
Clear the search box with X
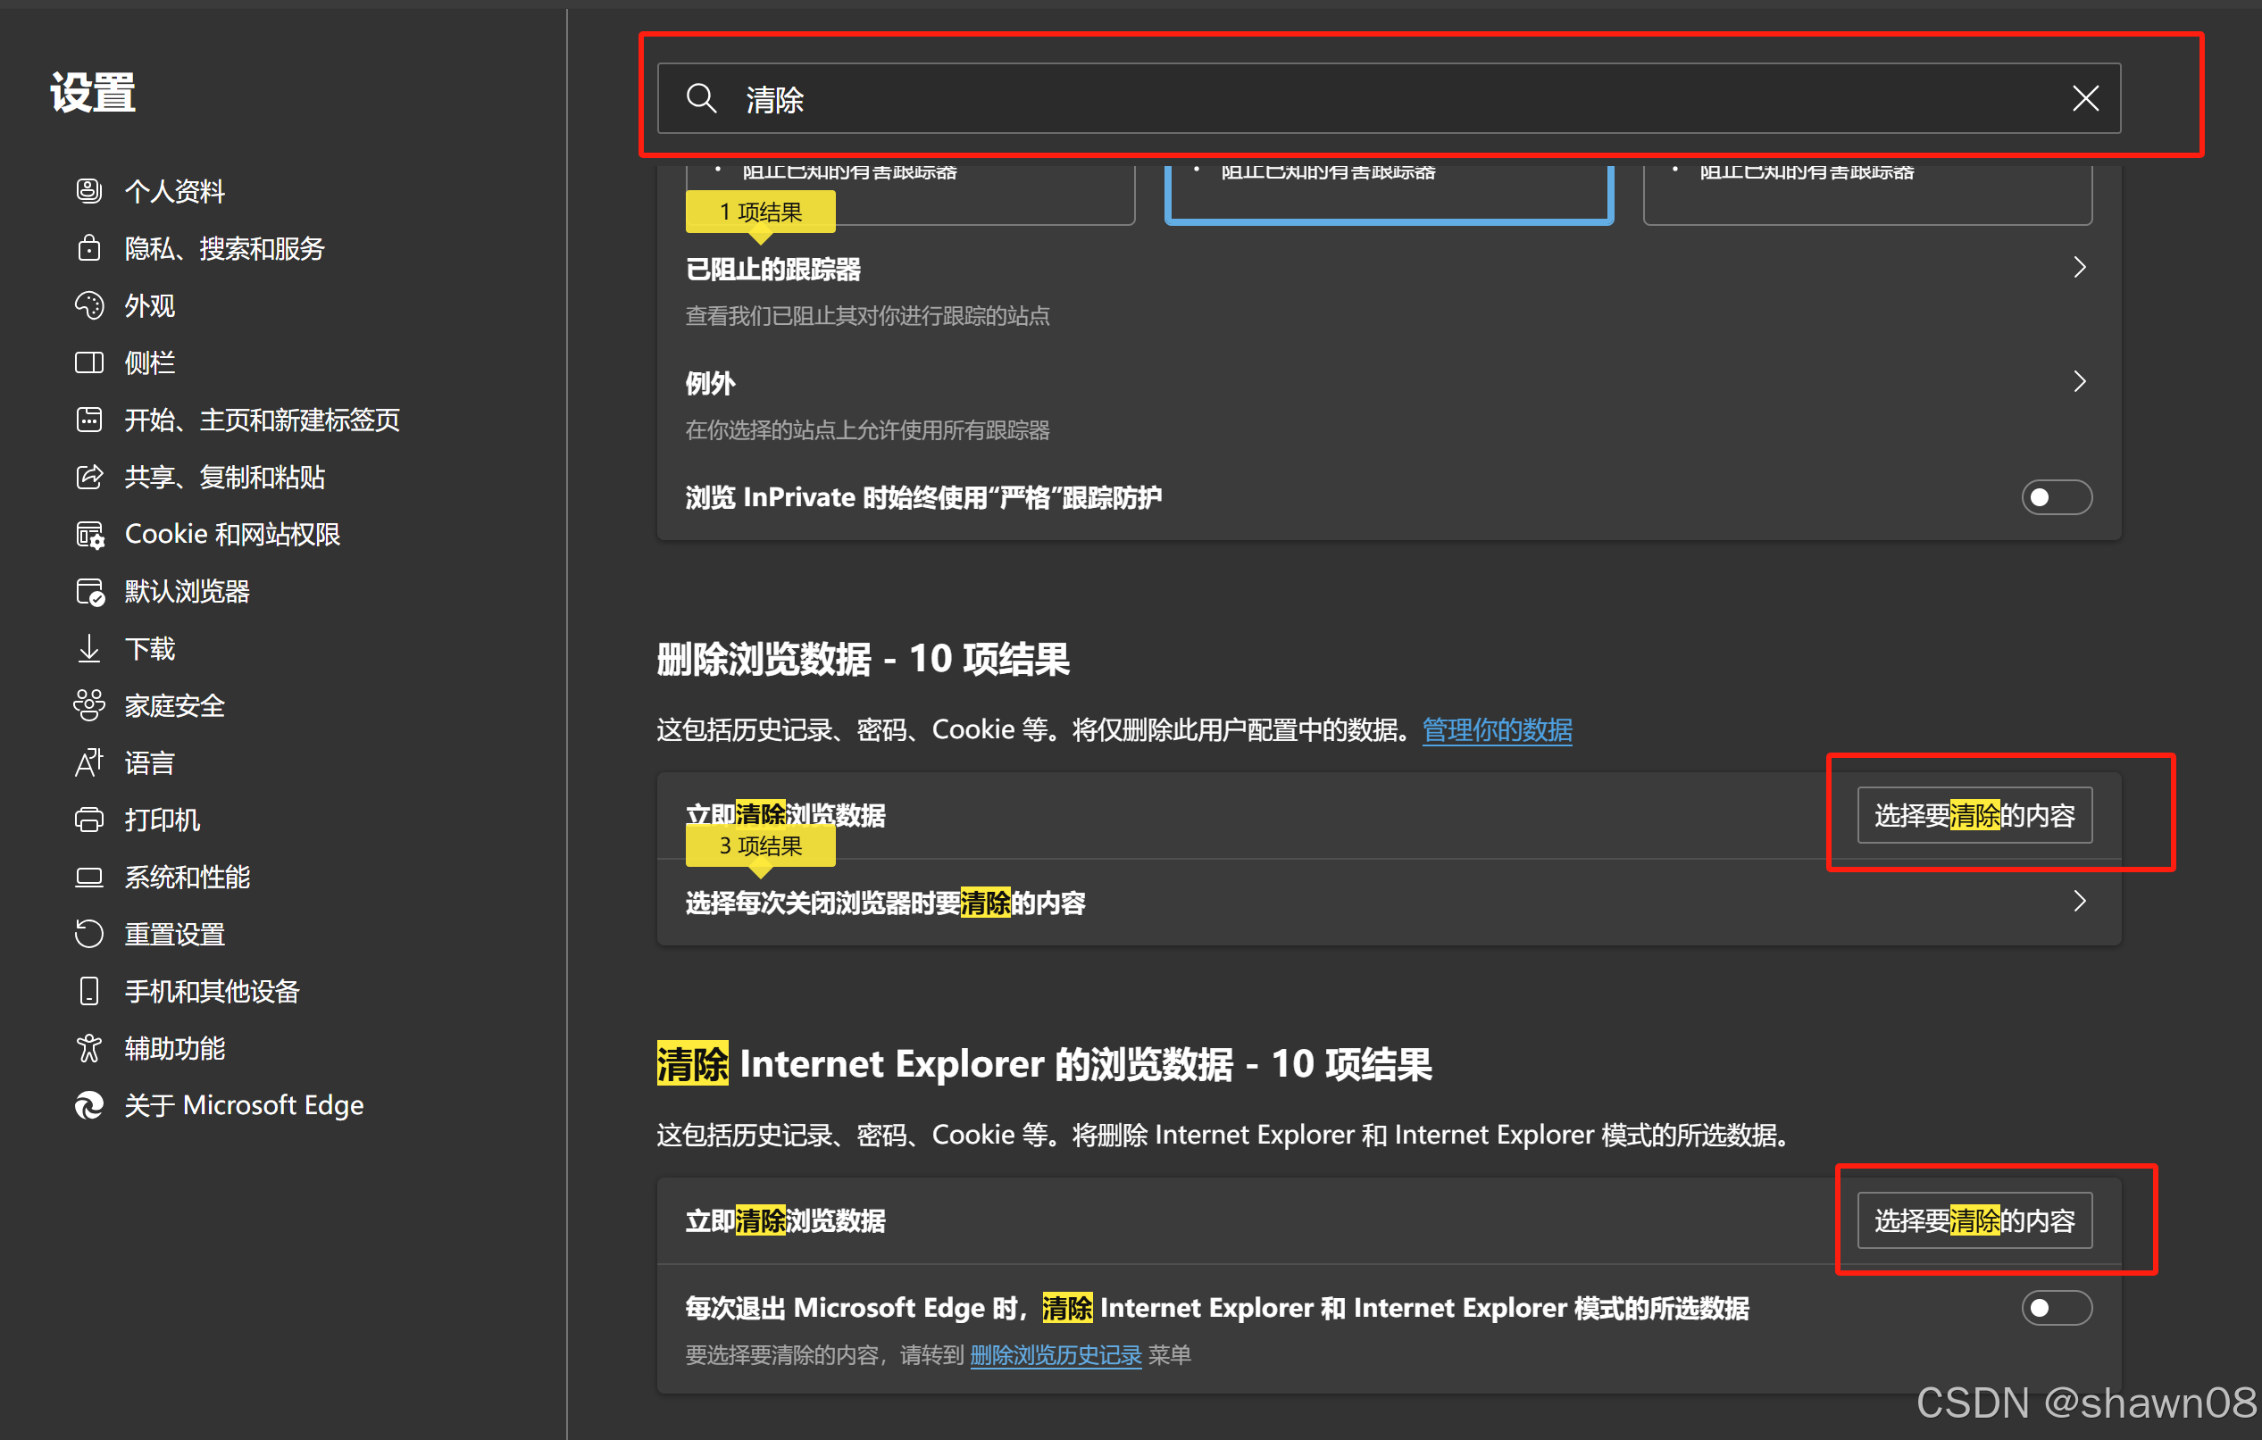point(2085,98)
